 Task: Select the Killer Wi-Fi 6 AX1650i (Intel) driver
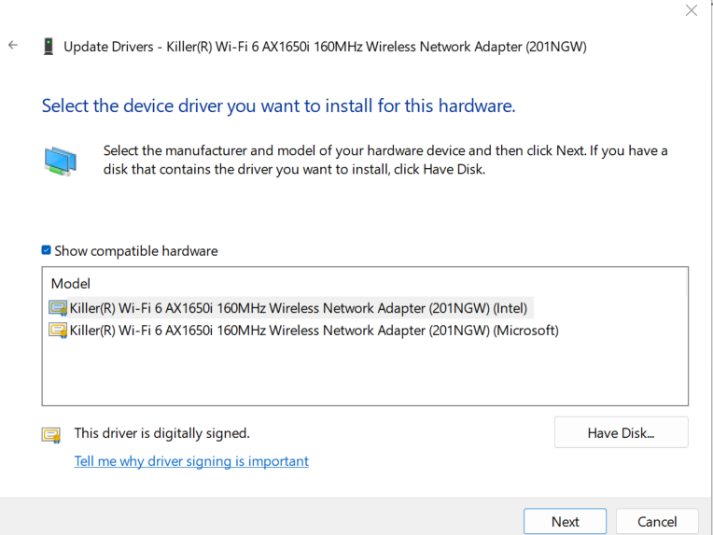coord(299,308)
